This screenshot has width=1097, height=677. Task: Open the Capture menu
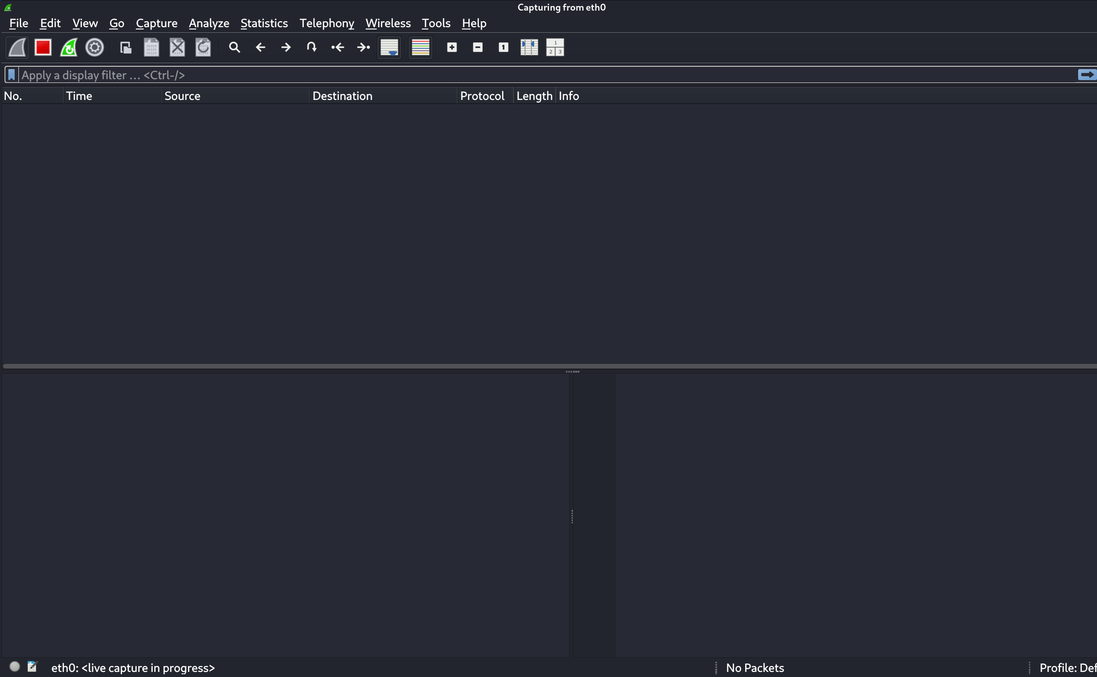pos(157,23)
